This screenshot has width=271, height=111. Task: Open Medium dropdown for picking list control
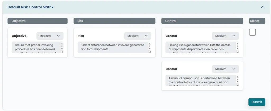coord(225,36)
